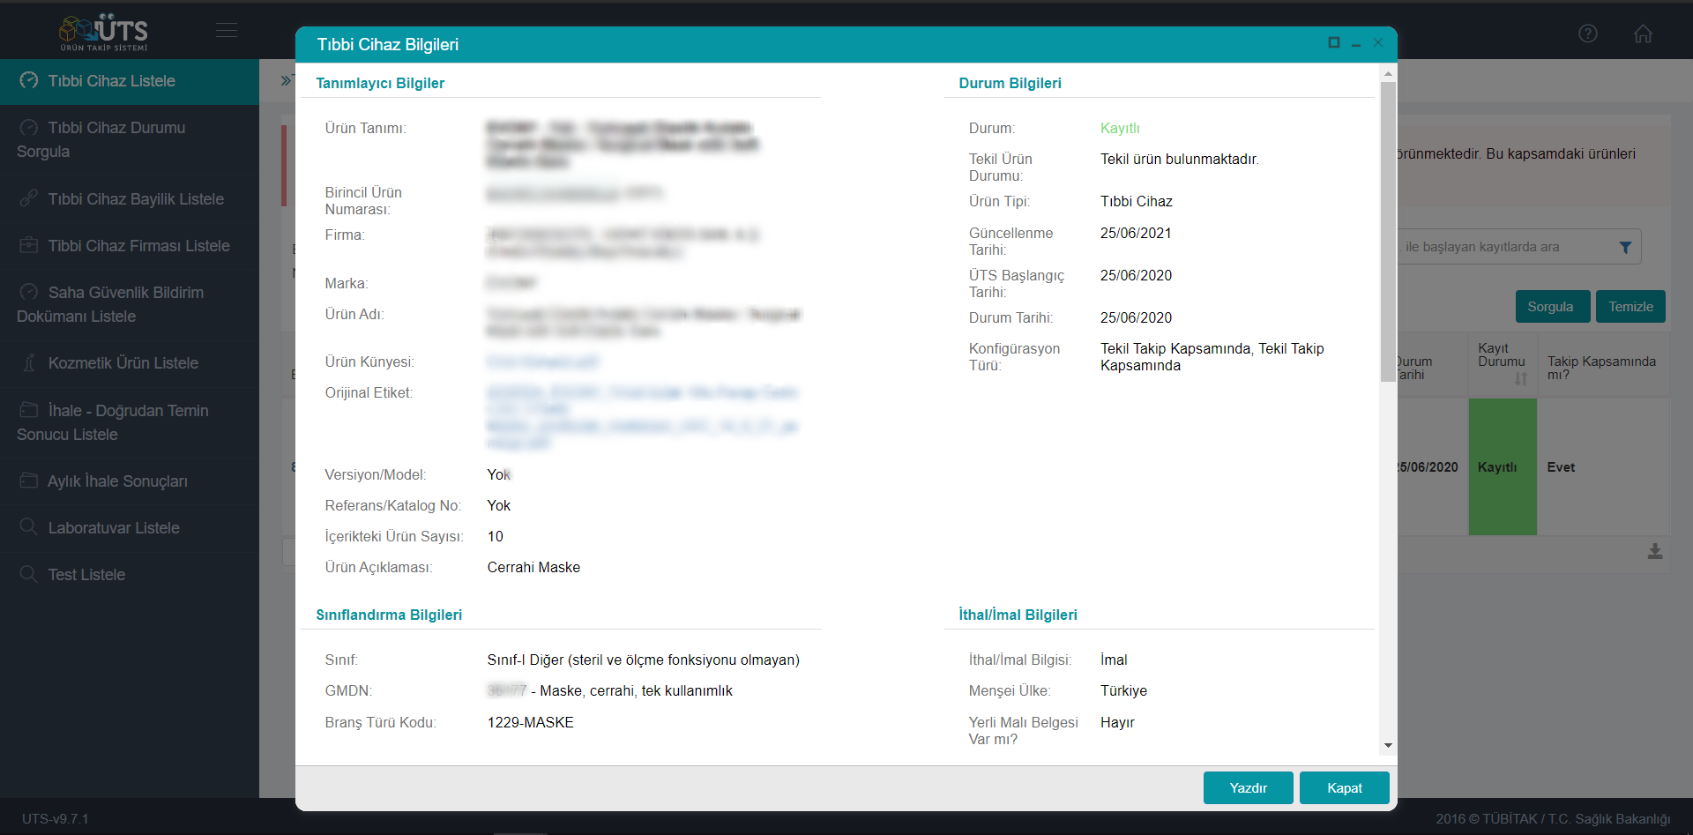Toggle the hamburger sidebar menu

[227, 31]
